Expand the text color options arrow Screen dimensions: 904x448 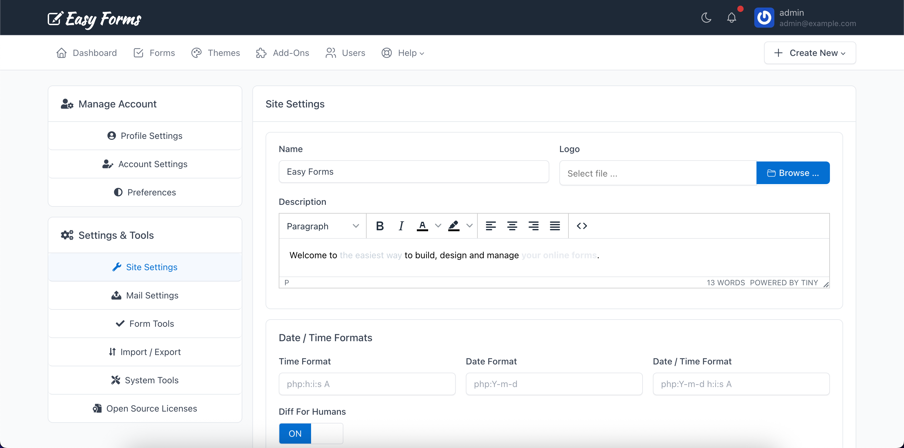click(x=438, y=226)
